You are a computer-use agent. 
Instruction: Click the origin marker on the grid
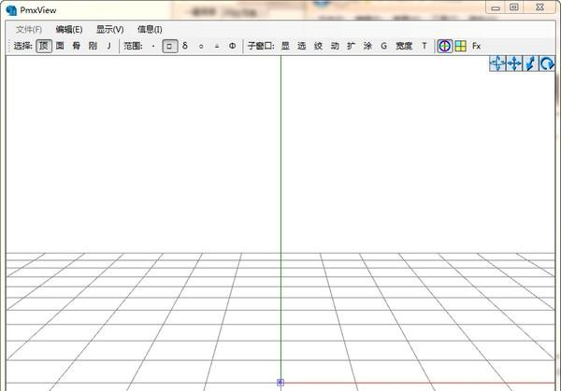pos(280,382)
